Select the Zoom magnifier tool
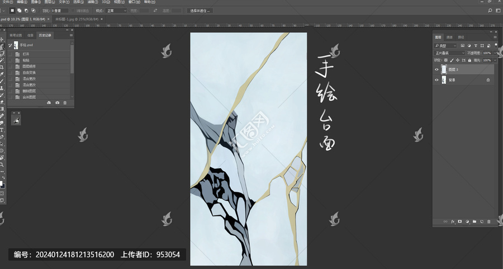Screen dimensions: 503x269 (2, 164)
